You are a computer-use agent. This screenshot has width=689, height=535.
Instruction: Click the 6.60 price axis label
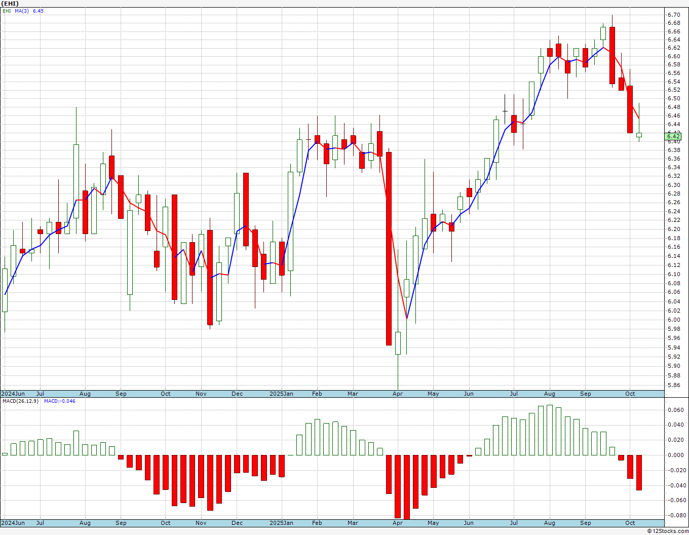click(674, 56)
